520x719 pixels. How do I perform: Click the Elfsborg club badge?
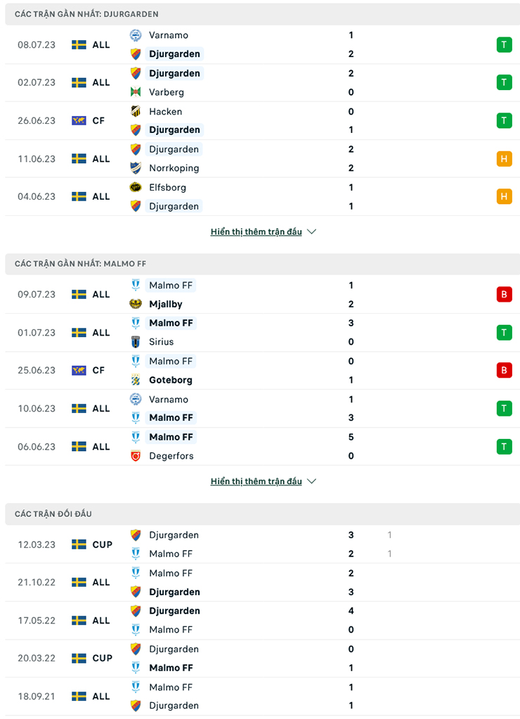tap(134, 187)
